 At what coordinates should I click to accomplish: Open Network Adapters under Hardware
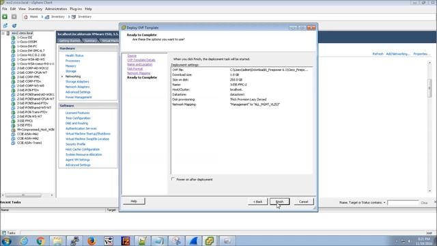click(x=77, y=87)
